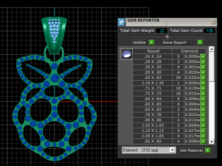
Task: Click the green arrow next to Save Report
Action: [x=200, y=42]
